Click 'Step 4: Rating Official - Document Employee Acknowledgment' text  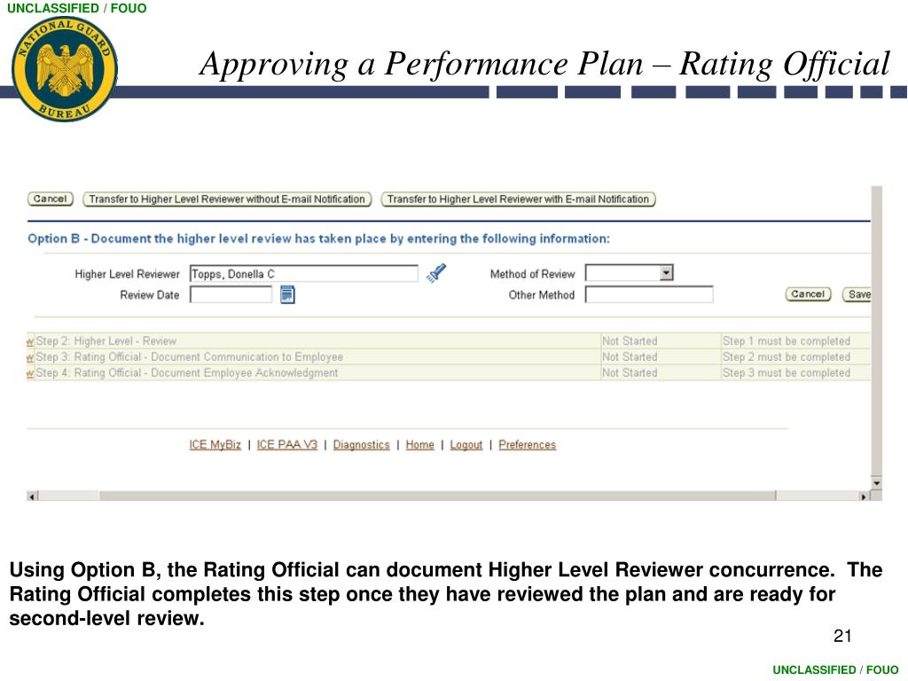coord(186,372)
